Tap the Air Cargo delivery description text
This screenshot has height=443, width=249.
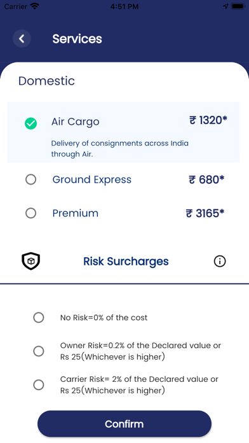click(x=120, y=148)
